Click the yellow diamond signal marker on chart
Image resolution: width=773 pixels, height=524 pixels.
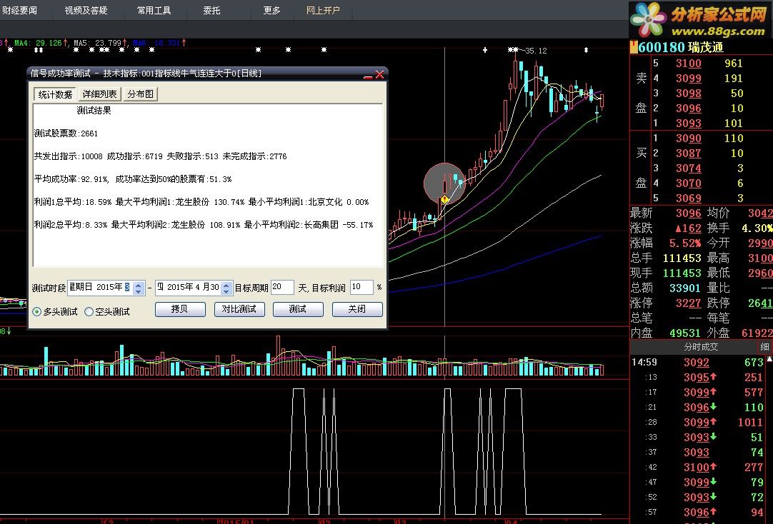click(444, 199)
